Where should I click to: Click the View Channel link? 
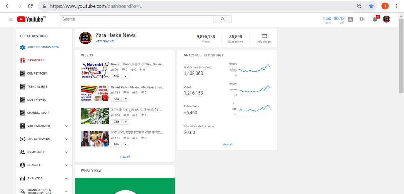(x=105, y=41)
